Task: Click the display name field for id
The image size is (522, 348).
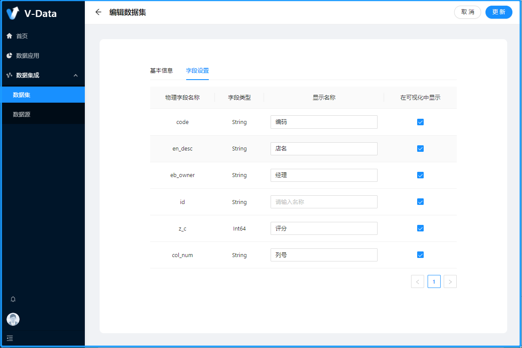Action: pos(324,202)
